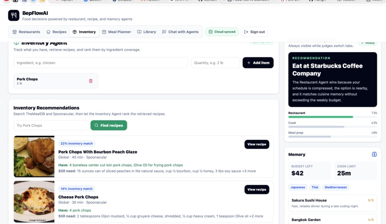The image size is (386, 224).
Task: Click the Cheese Pork Chops title
Action: [x=78, y=197]
